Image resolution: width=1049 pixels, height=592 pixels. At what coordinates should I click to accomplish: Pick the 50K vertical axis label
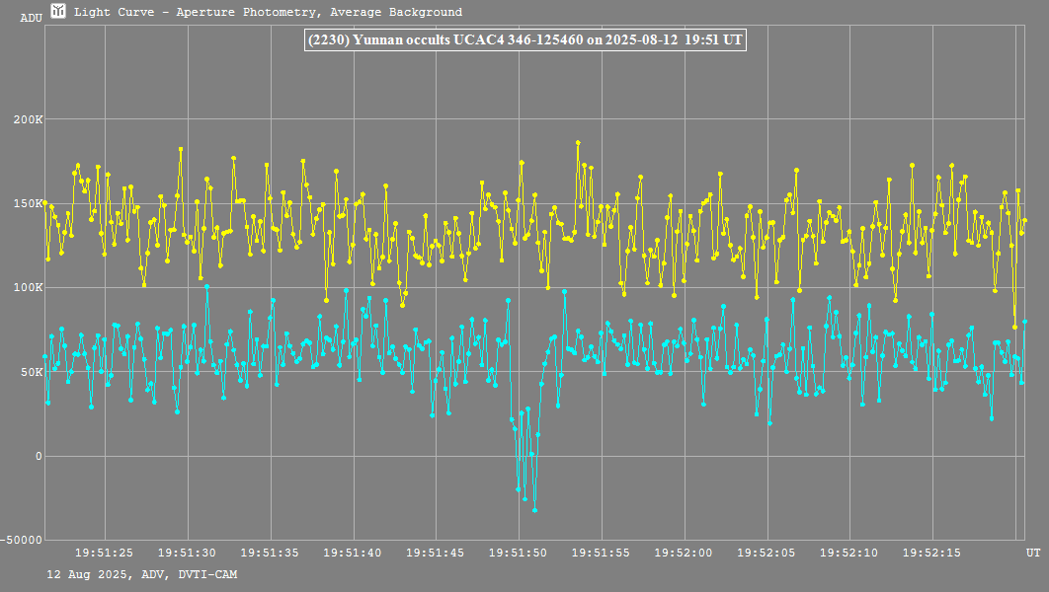click(30, 372)
